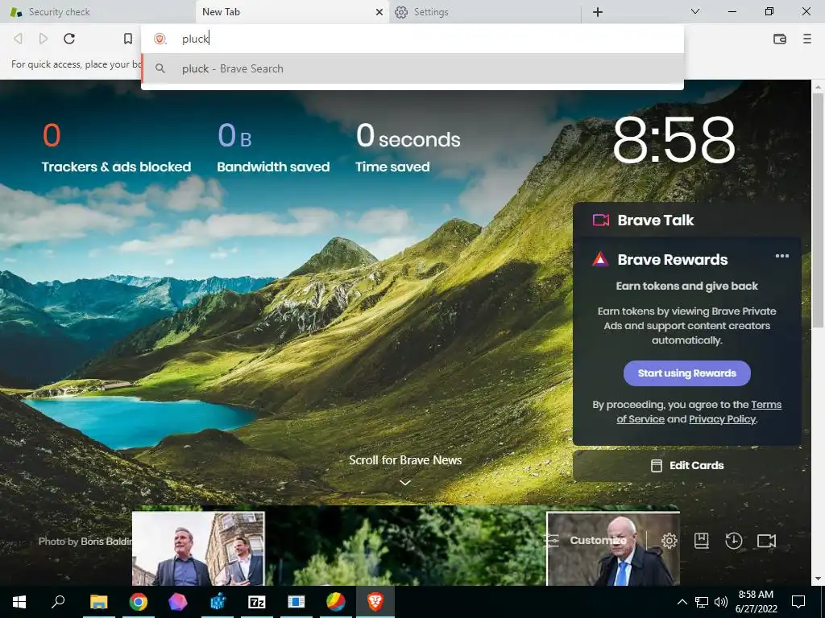
Task: Click Start using Rewards button
Action: pyautogui.click(x=686, y=373)
